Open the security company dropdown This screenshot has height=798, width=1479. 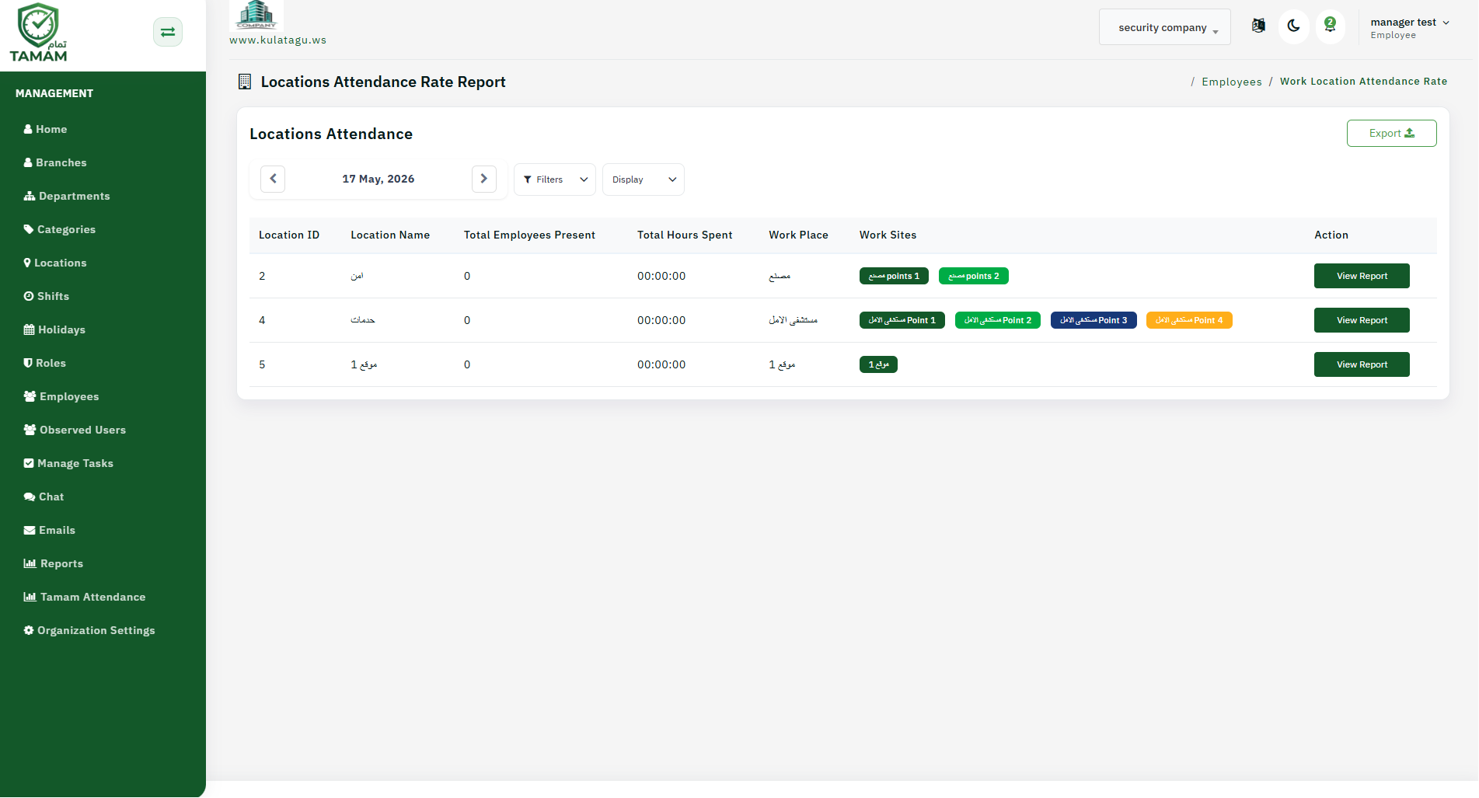point(1164,27)
